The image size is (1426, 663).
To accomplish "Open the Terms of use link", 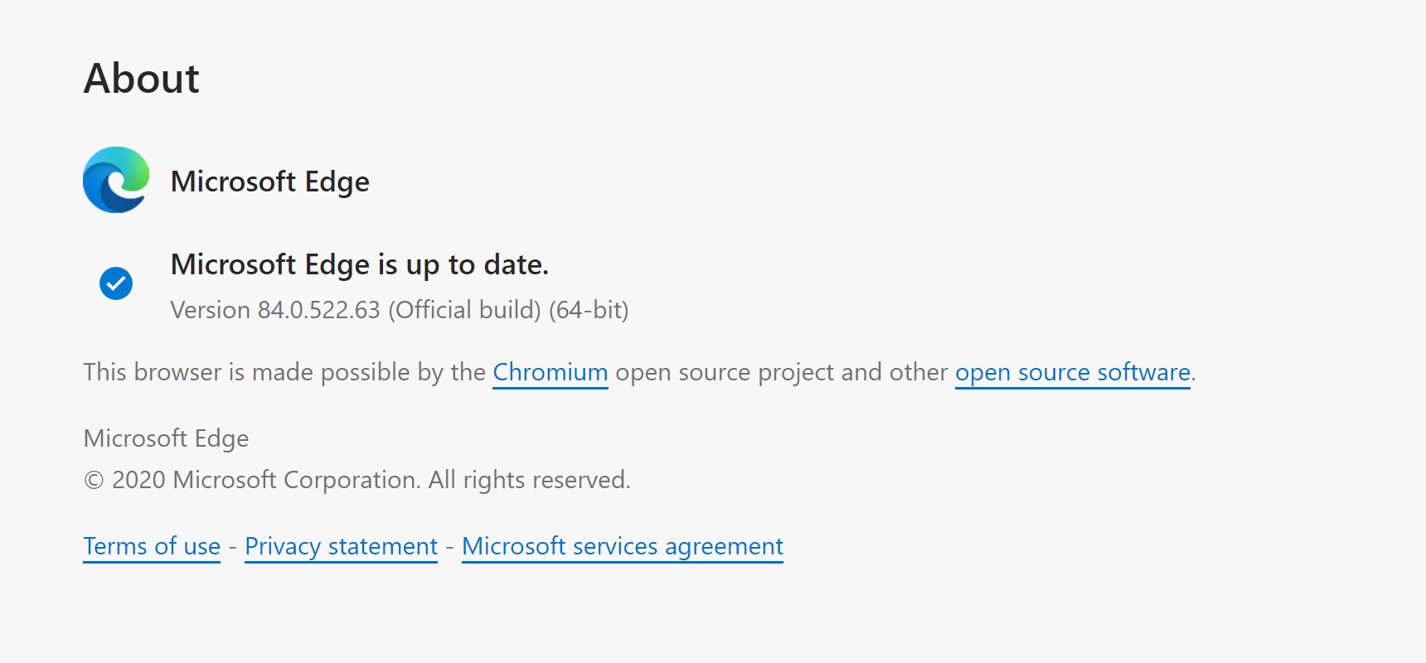I will (x=152, y=546).
